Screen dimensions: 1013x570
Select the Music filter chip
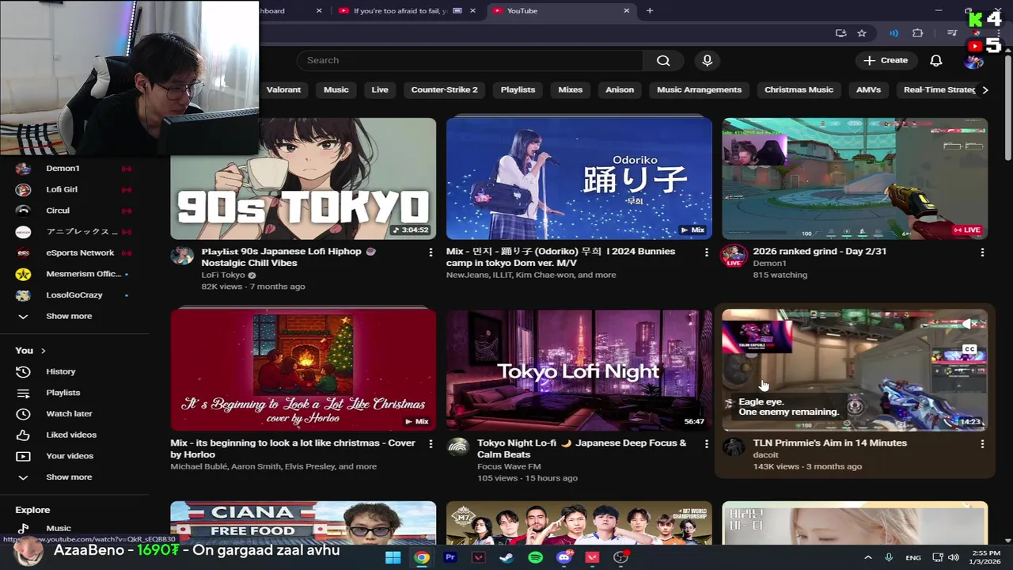coord(336,90)
